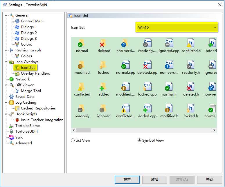Click the deleted.cpp file icon
The width and height of the screenshot is (225, 187).
(147, 65)
